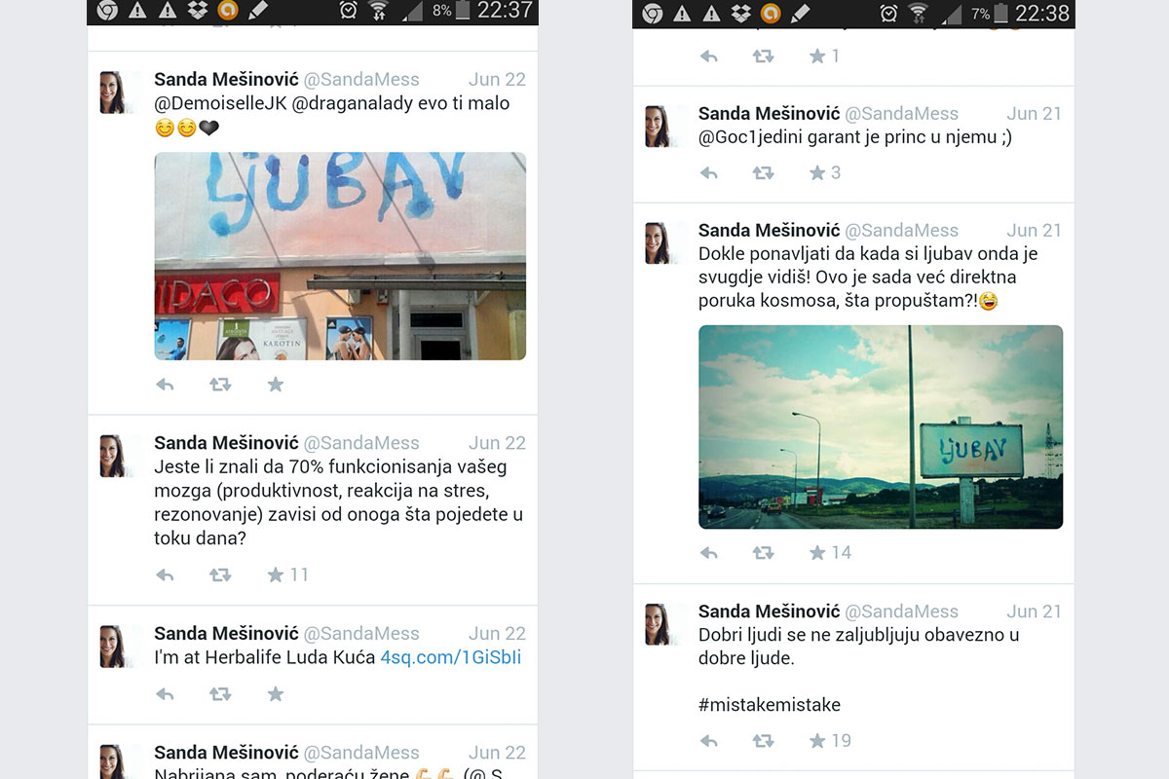This screenshot has height=779, width=1169.
Task: Favorite the '@Goc1jedini' tweet with 3 stars
Action: [817, 173]
